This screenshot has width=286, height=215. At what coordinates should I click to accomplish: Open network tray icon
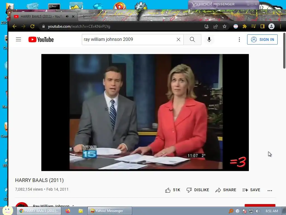click(251, 211)
